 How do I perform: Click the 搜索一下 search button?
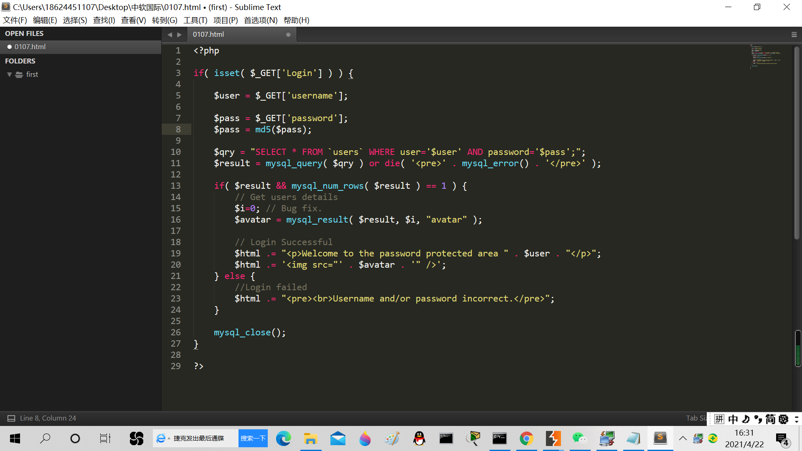[x=253, y=438]
